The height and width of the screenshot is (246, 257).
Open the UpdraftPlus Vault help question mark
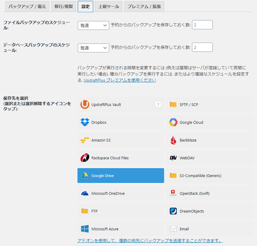pyautogui.click(x=158, y=104)
